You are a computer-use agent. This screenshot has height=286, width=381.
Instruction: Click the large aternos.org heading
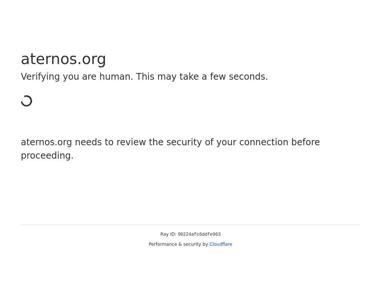click(x=63, y=59)
